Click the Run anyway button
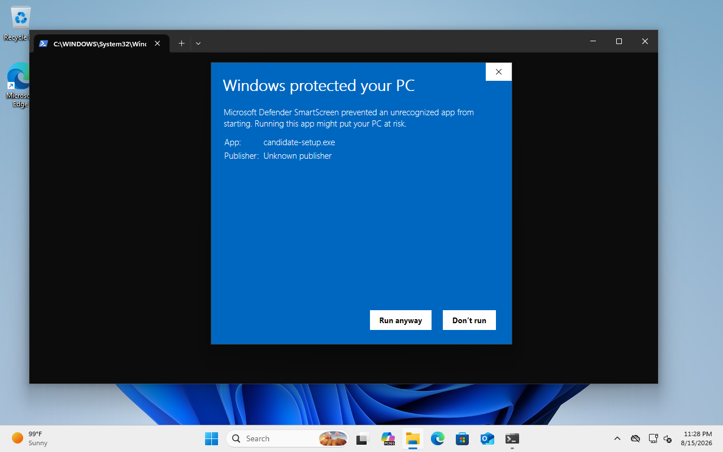 click(x=400, y=320)
